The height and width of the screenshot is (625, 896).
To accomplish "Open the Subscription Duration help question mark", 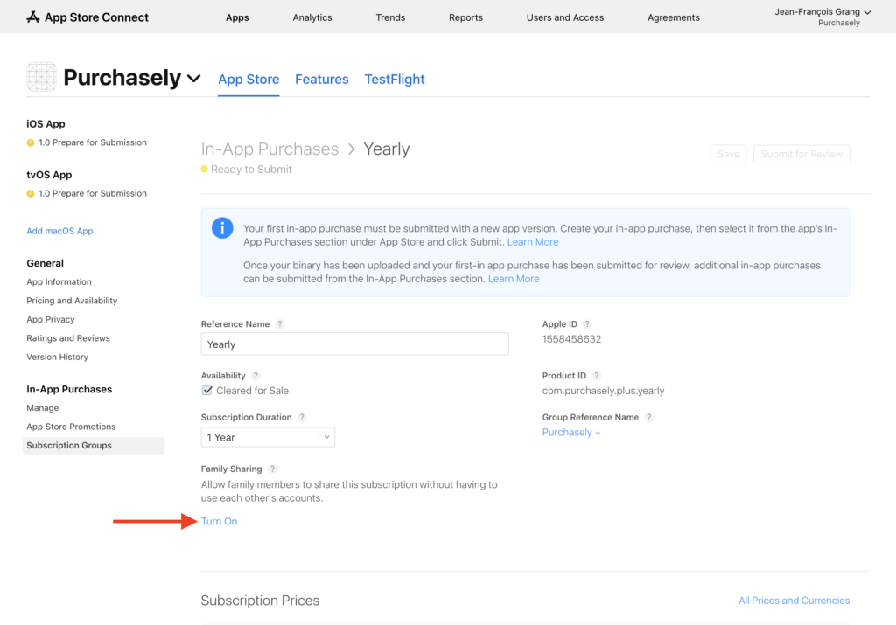I will pyautogui.click(x=302, y=417).
